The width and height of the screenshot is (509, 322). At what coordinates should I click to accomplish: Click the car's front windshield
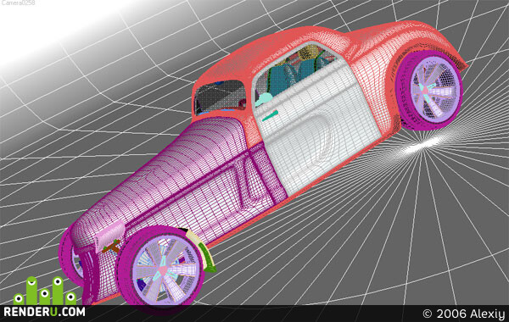(x=221, y=97)
